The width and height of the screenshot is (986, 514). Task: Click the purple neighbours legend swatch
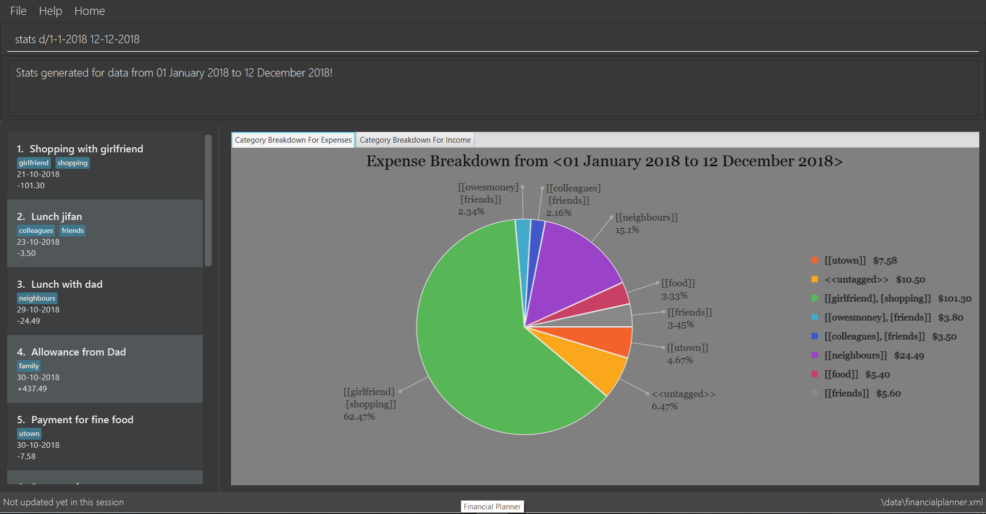[x=814, y=355]
